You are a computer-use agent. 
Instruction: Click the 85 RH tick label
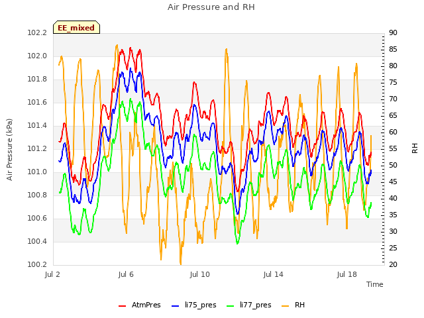click(x=393, y=50)
